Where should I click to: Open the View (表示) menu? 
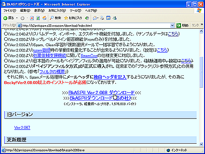pyautogui.click(x=39, y=11)
